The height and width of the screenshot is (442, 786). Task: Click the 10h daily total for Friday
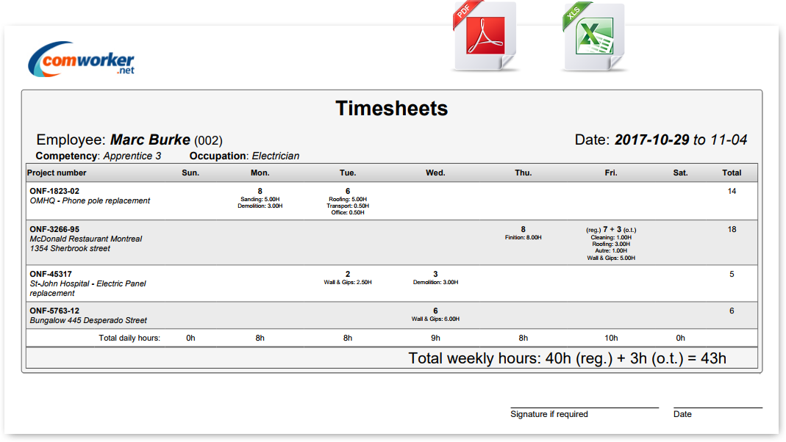coord(610,338)
